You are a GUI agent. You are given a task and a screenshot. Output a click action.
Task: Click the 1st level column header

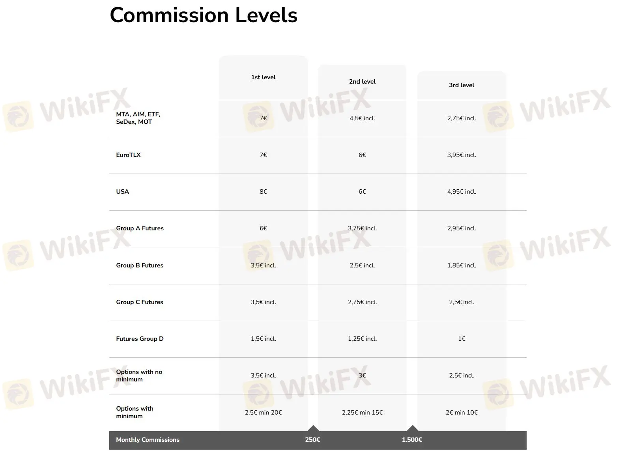[x=263, y=77]
